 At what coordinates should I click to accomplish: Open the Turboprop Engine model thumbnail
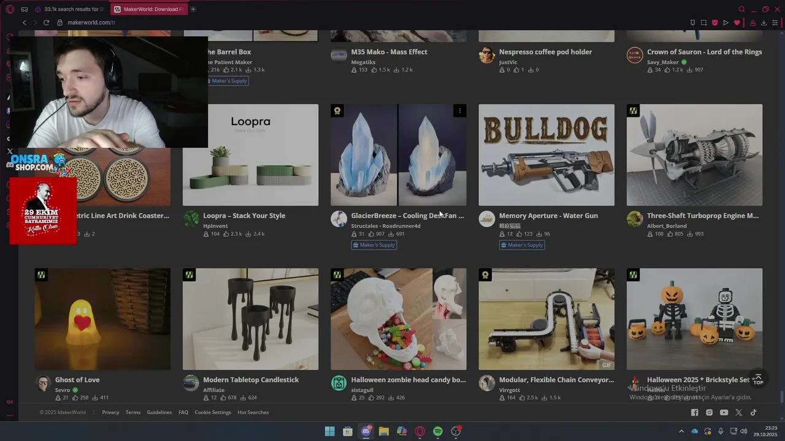(694, 155)
